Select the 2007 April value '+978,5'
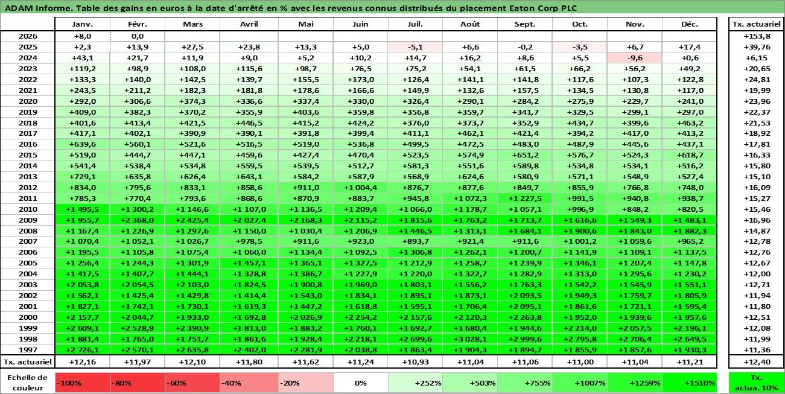 tap(249, 242)
